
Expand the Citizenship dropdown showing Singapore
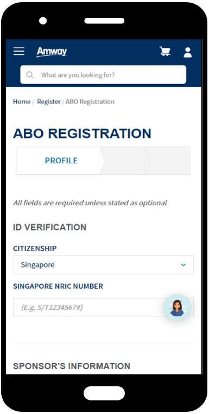103,265
